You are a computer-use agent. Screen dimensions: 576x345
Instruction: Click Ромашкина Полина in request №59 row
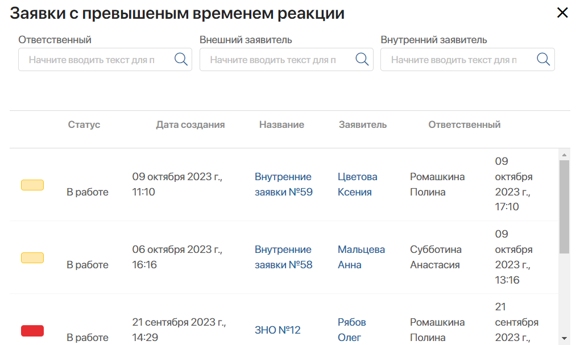pyautogui.click(x=437, y=184)
